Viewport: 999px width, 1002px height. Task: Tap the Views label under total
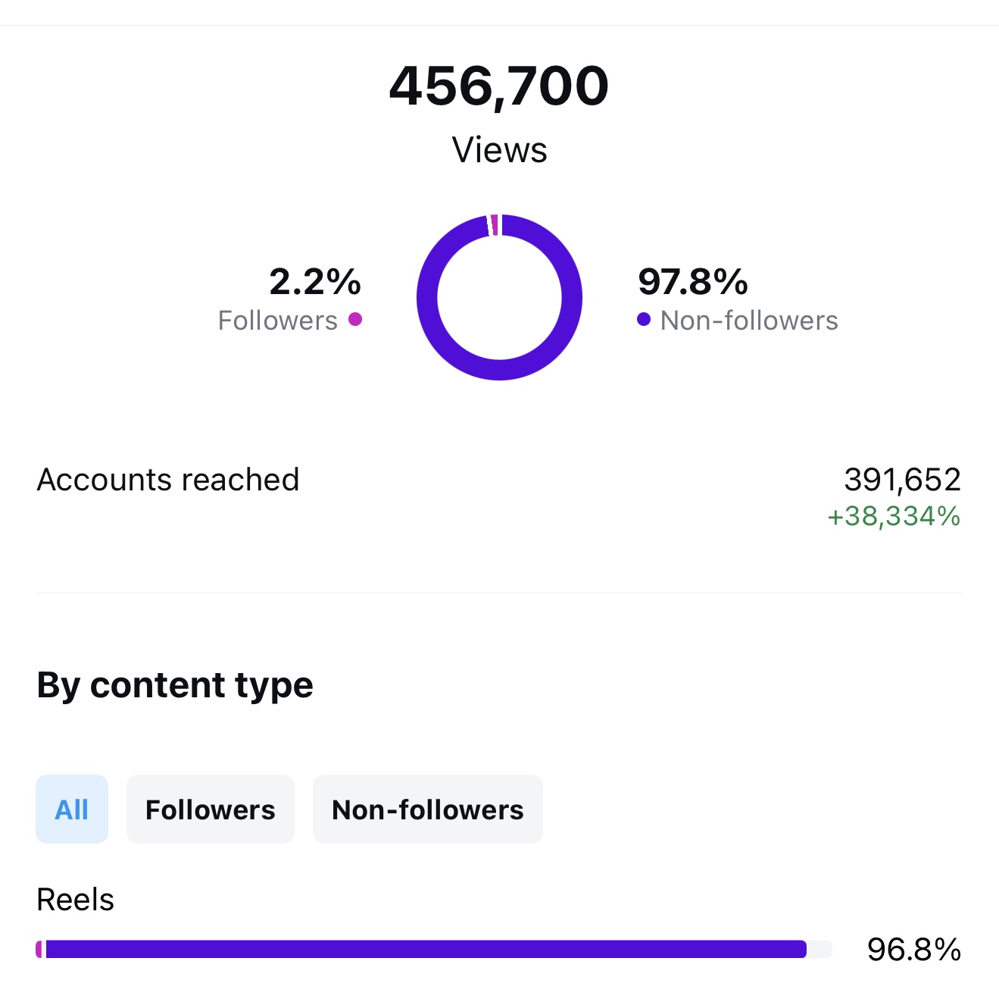(499, 150)
